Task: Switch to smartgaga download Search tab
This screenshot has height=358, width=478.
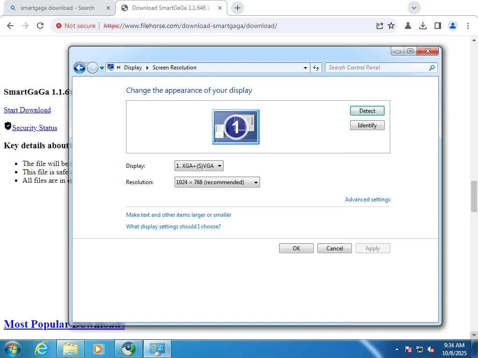Action: [x=57, y=8]
